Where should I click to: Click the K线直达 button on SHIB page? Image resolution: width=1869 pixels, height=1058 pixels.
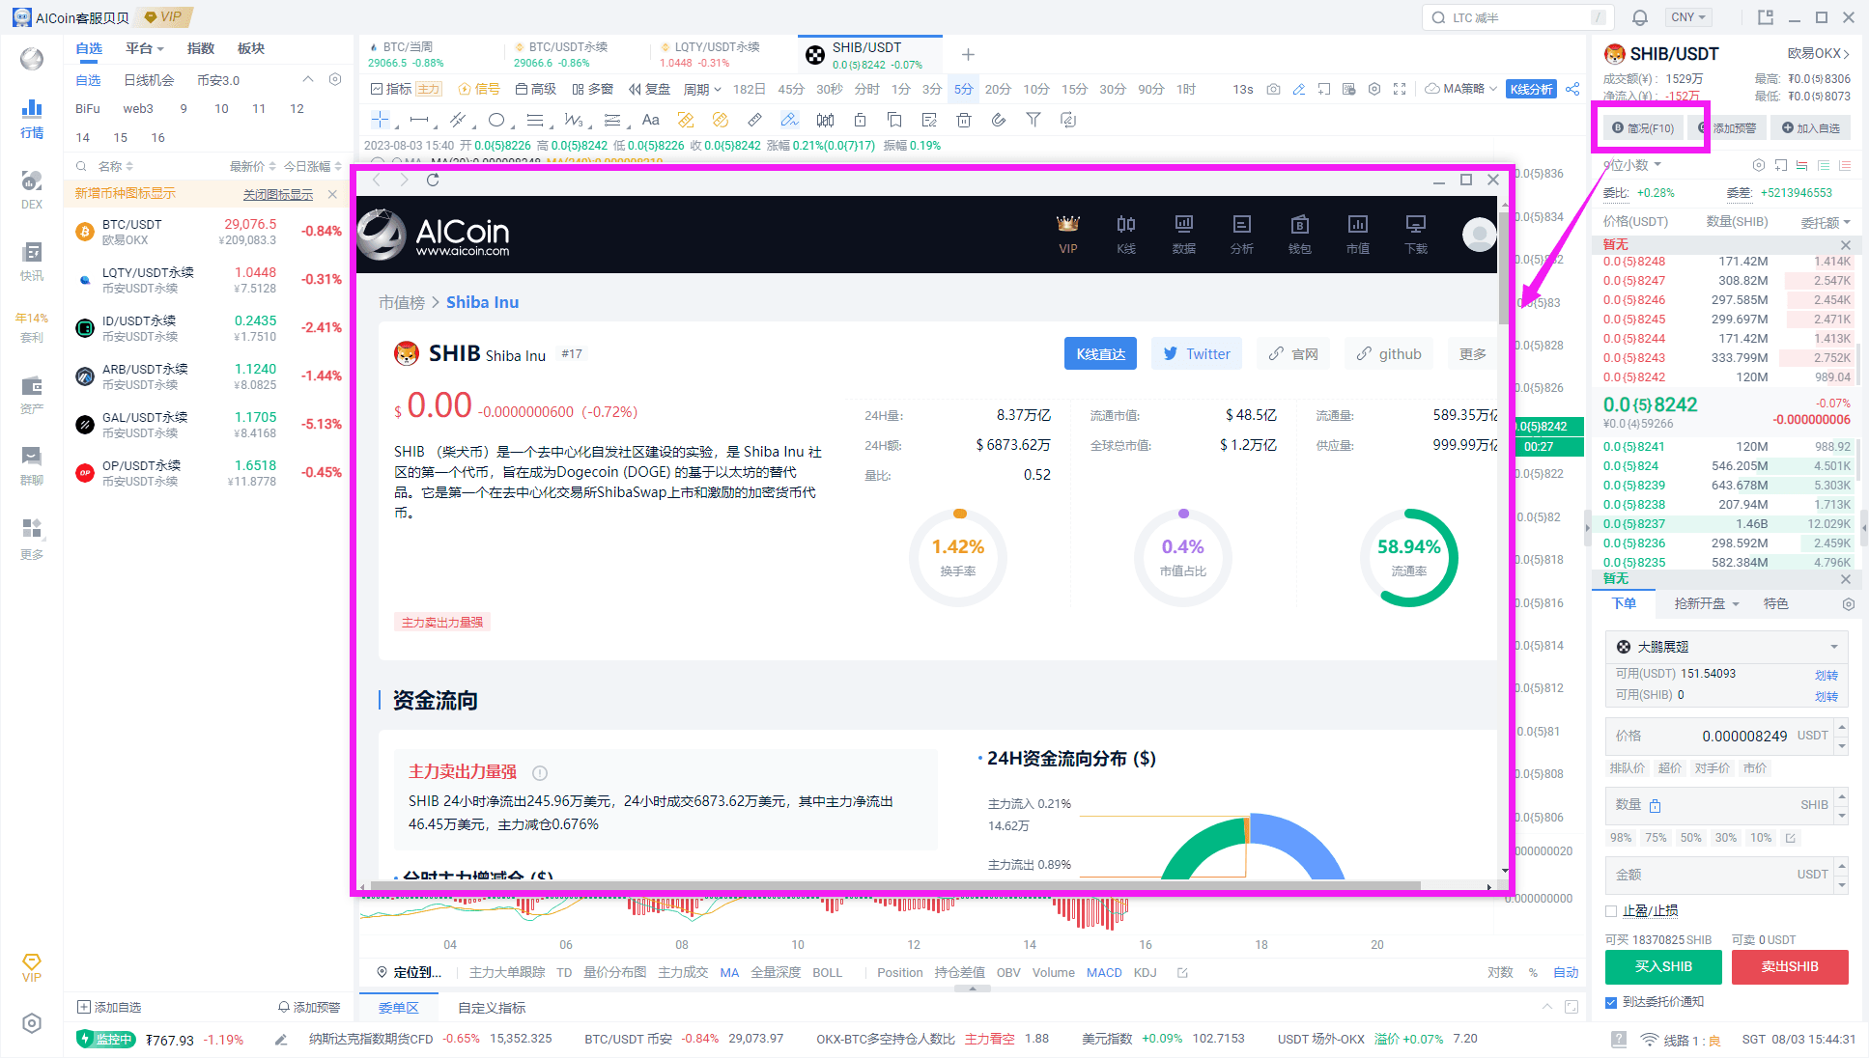[x=1101, y=354]
